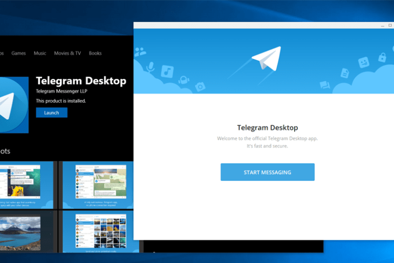Click the 'Telegram Desktop' title in the Store
This screenshot has width=394, height=263.
pos(81,81)
